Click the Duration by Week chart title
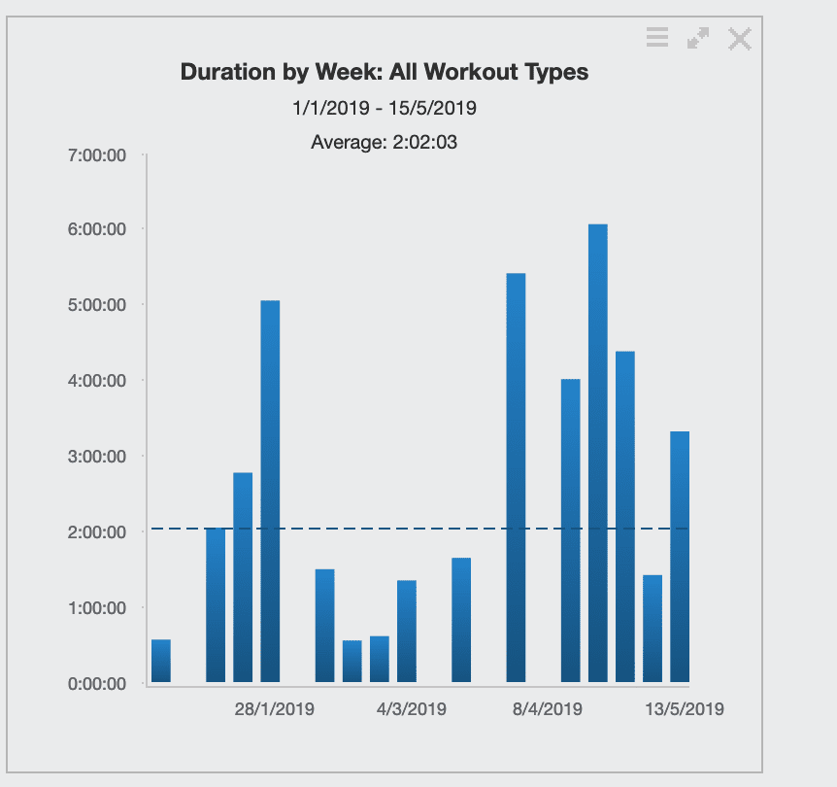The width and height of the screenshot is (837, 787). (x=385, y=72)
